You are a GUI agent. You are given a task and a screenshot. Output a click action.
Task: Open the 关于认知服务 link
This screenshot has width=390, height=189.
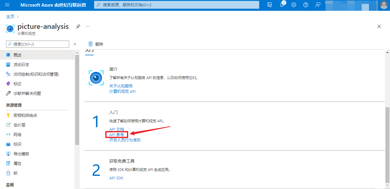(x=121, y=86)
